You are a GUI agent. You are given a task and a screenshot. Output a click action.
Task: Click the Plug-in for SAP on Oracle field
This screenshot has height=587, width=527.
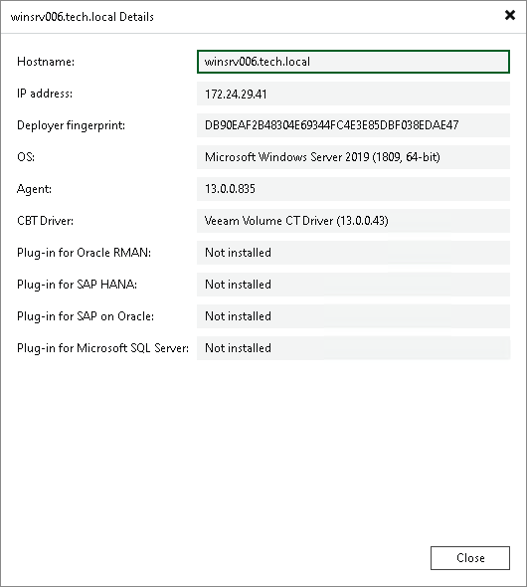tap(353, 316)
